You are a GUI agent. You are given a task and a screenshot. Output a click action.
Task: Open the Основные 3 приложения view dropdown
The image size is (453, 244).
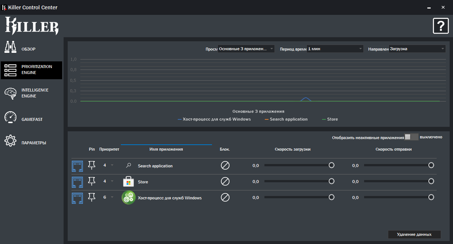tap(246, 49)
